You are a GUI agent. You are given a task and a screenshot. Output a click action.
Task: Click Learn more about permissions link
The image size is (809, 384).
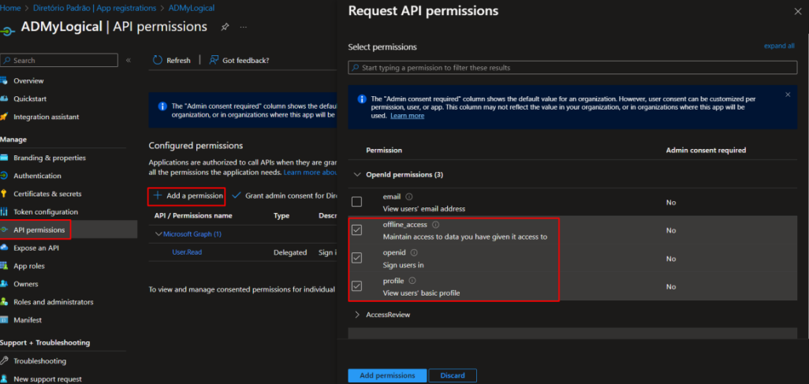click(x=310, y=172)
